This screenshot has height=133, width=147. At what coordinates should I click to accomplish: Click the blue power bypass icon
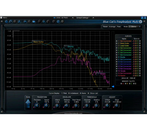point(7,22)
